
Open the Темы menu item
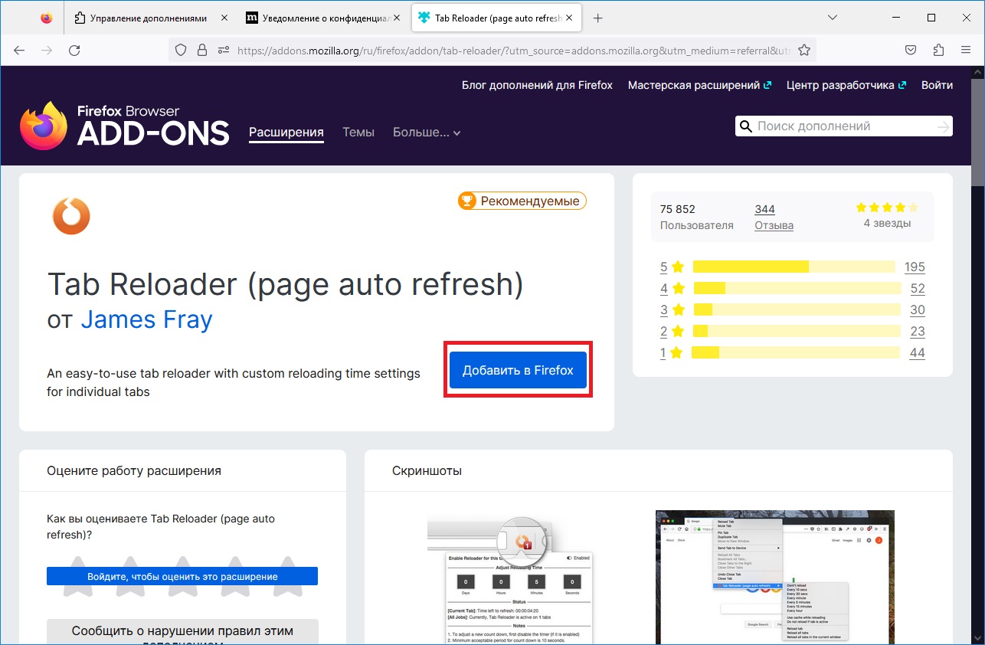click(x=358, y=133)
